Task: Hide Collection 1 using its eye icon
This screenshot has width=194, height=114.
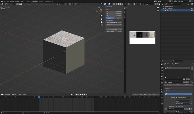Action: tap(192, 9)
